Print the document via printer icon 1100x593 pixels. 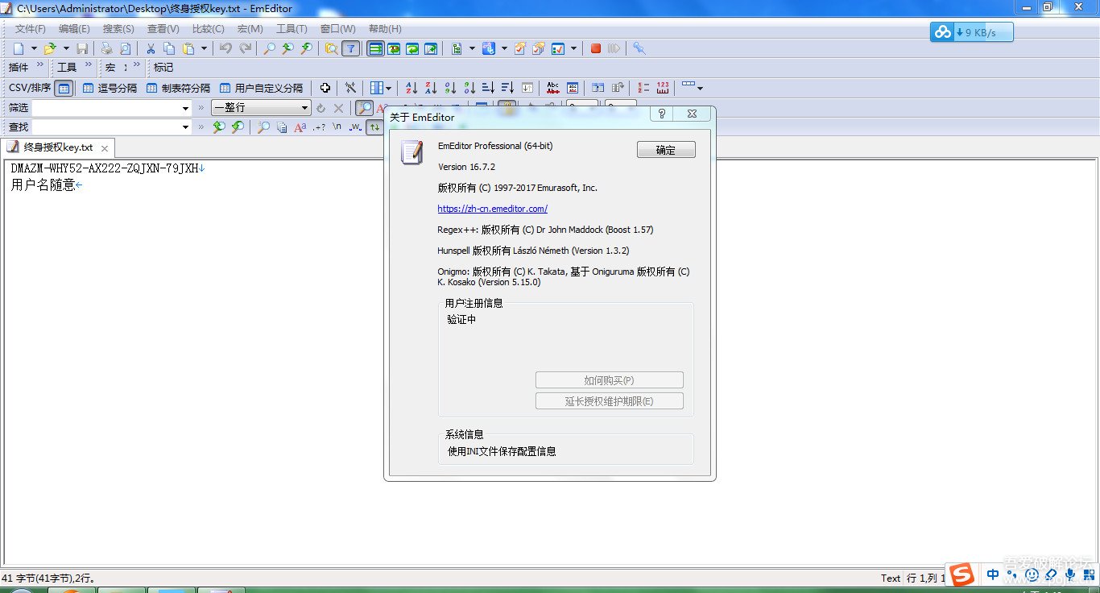(106, 48)
